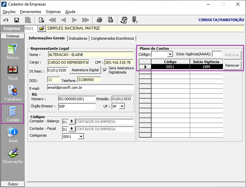
Task: Open the Trabalhista sidebar section
Action: pyautogui.click(x=13, y=94)
